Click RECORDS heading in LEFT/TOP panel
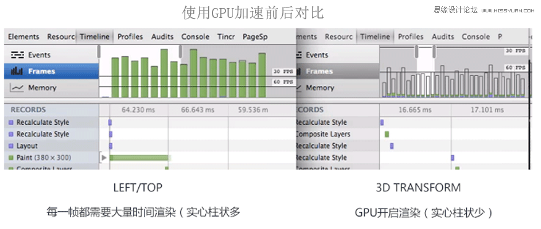This screenshot has width=541, height=229. tap(28, 110)
